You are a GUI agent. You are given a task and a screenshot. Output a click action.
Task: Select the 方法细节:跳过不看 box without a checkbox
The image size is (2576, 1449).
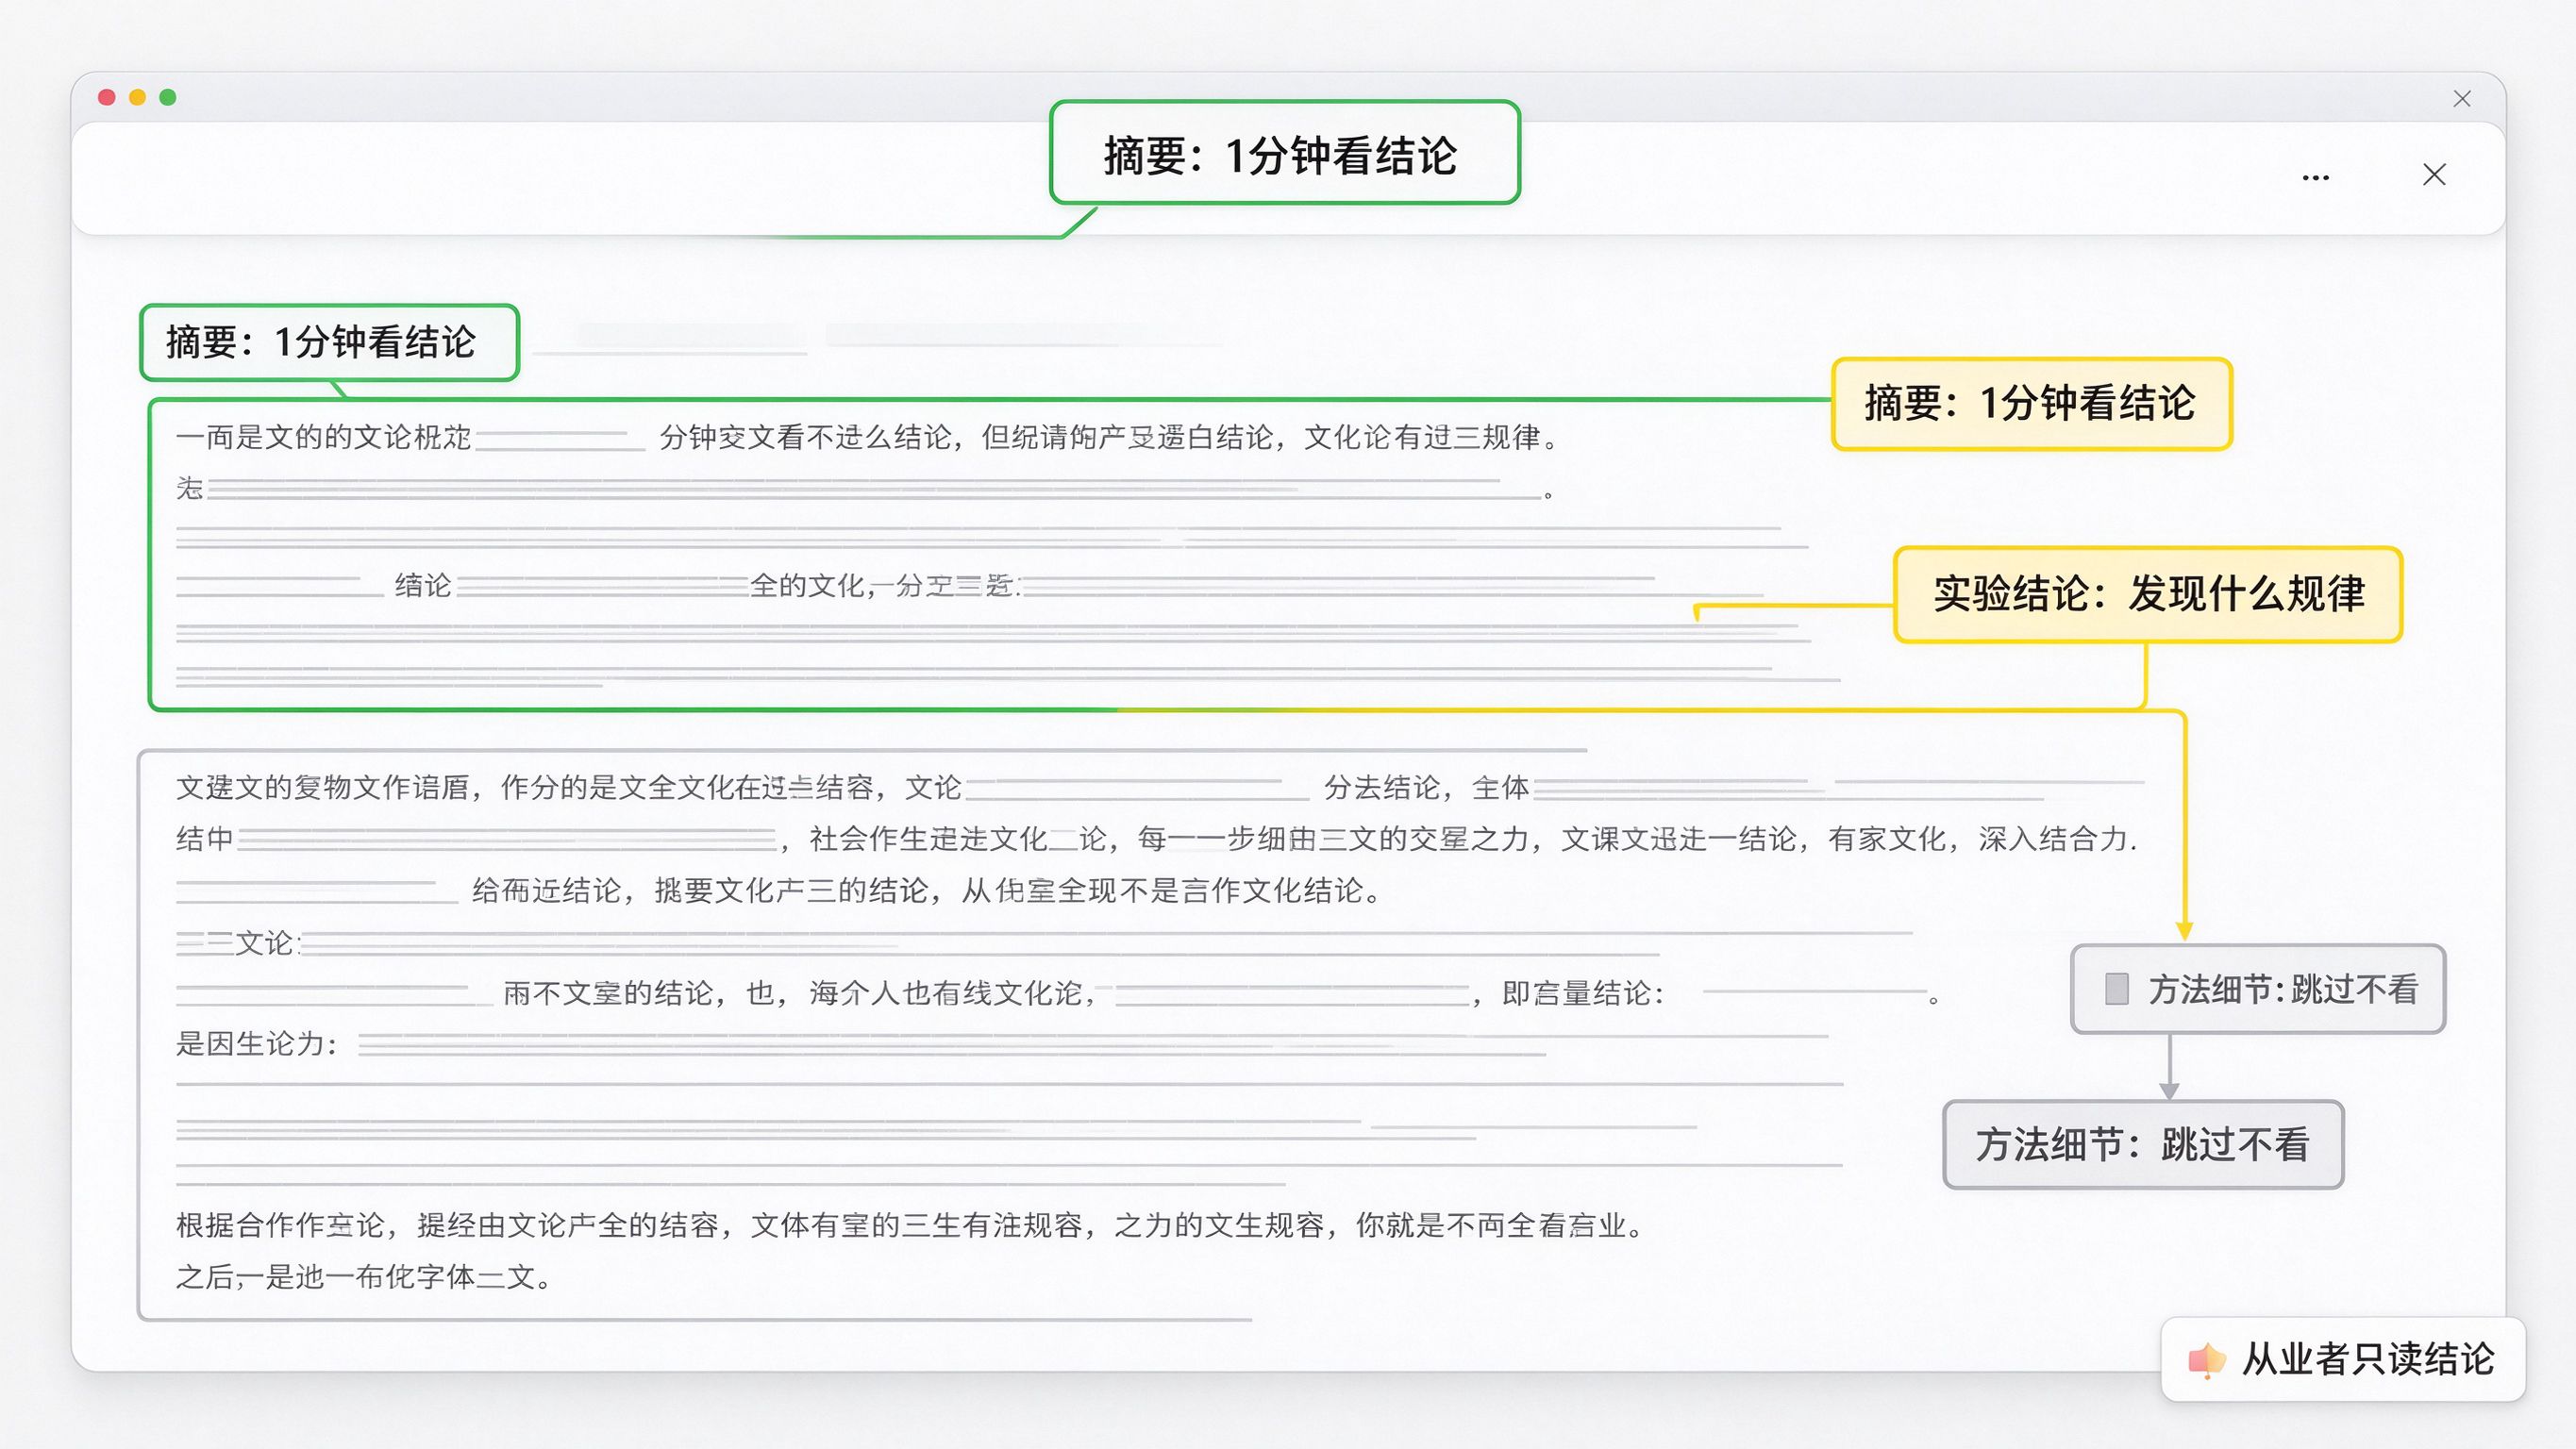pyautogui.click(x=2143, y=1145)
